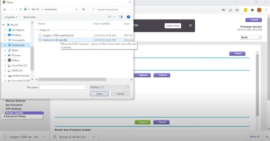This screenshot has width=270, height=141.
Task: Expand the Downloads tree node
Action: pyautogui.click(x=5, y=45)
